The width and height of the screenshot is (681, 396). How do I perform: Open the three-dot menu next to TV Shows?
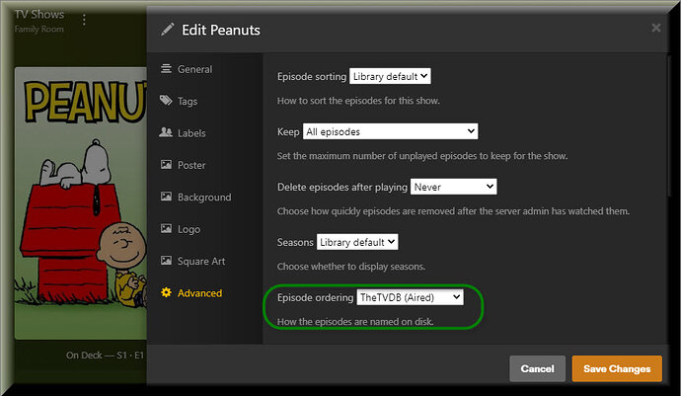(84, 20)
